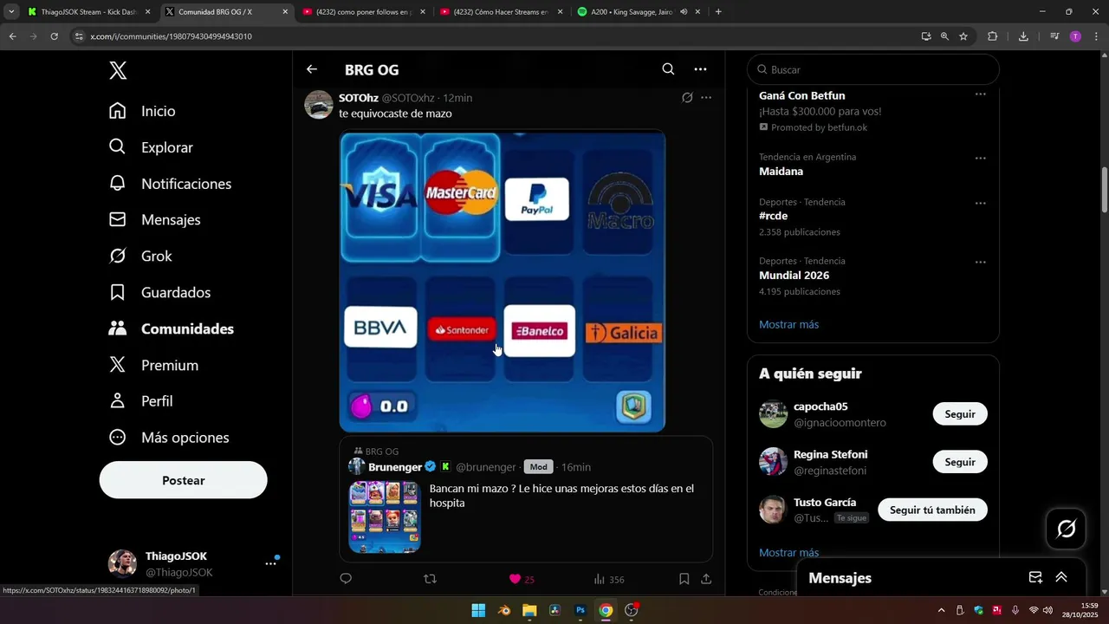The image size is (1109, 624).
Task: Open options for #rcde trend
Action: coord(980,204)
